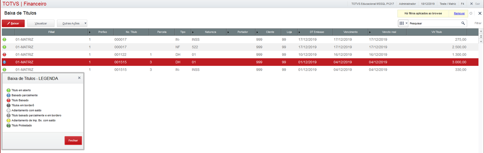Click the Tipo column header
The image size is (484, 153).
(x=183, y=32)
